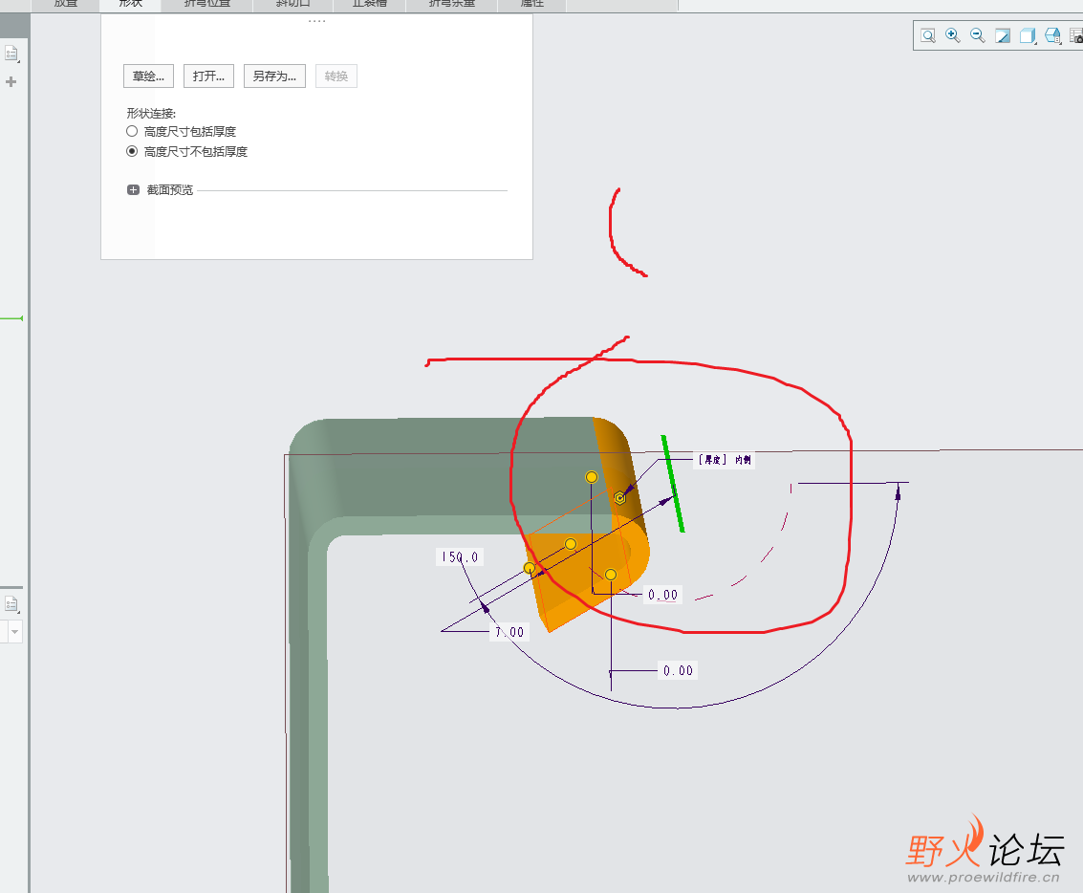The image size is (1083, 893).
Task: Expand the 截面预览 section
Action: 133,190
